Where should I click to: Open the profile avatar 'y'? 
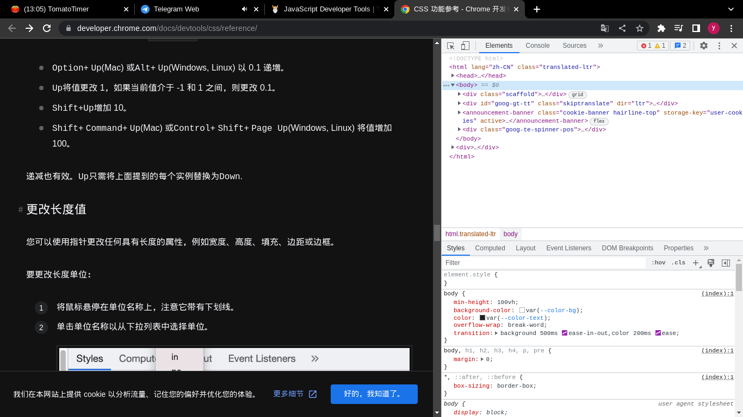coord(714,28)
